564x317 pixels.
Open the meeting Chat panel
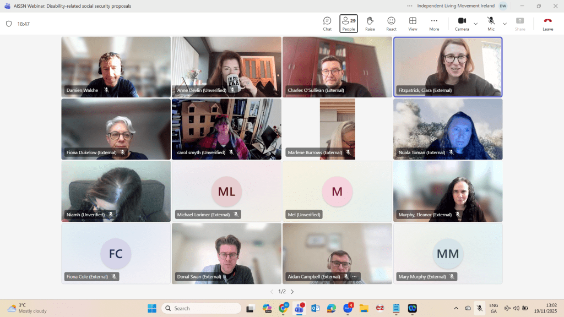click(x=327, y=24)
